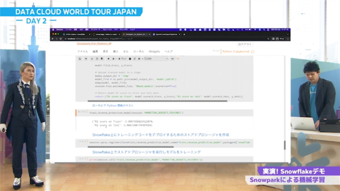Copy selected cell using the copy icon
The image size is (340, 191).
[97, 59]
